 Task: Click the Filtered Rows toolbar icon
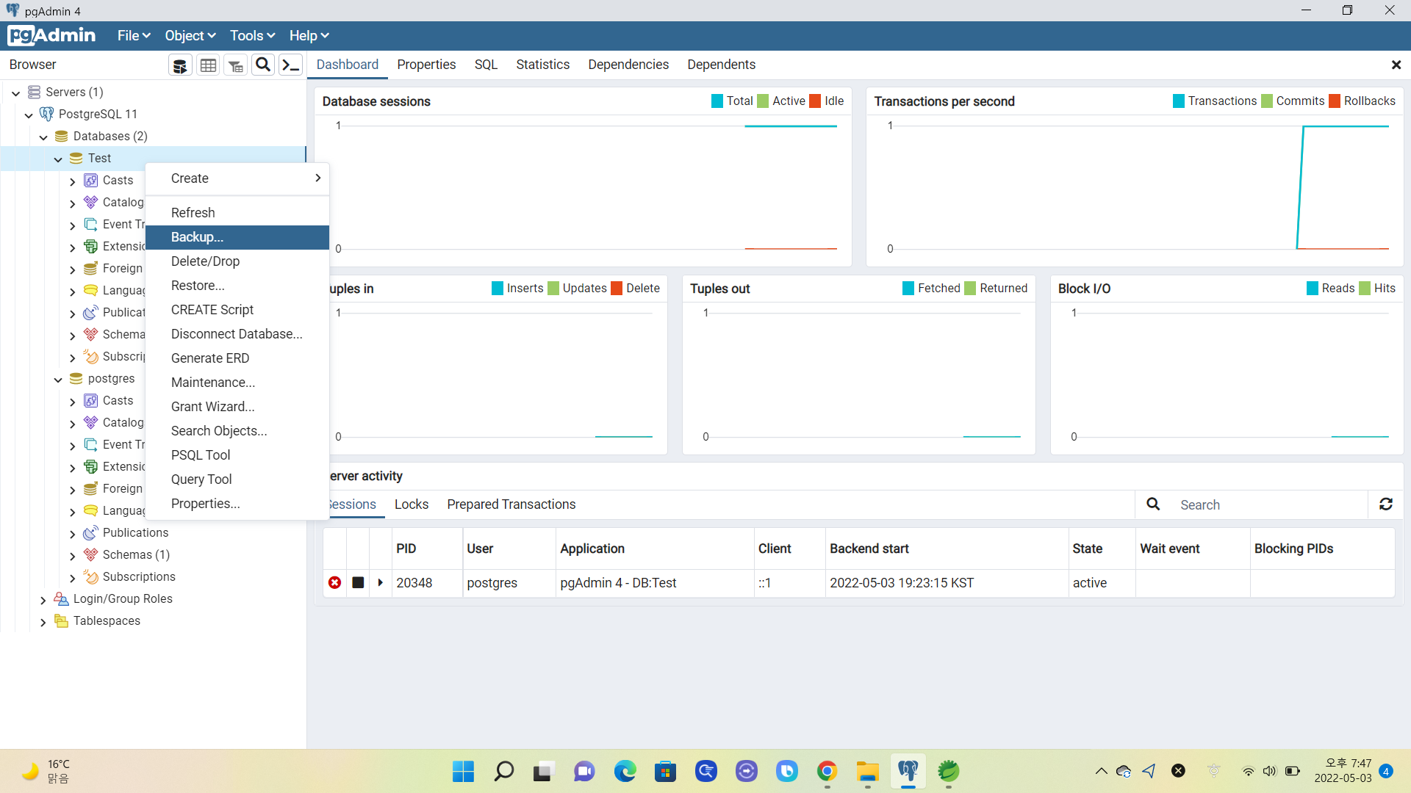point(235,65)
